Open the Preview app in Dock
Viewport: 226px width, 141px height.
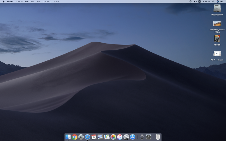pyautogui.click(x=100, y=137)
